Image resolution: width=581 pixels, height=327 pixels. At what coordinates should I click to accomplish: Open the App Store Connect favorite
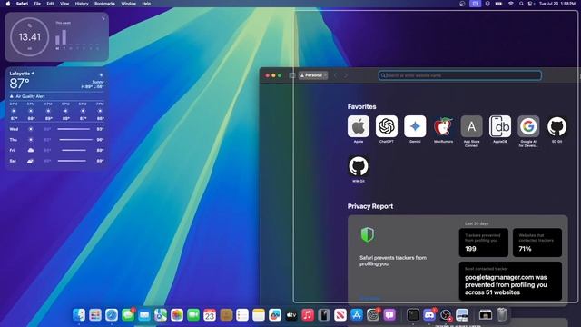pyautogui.click(x=472, y=126)
